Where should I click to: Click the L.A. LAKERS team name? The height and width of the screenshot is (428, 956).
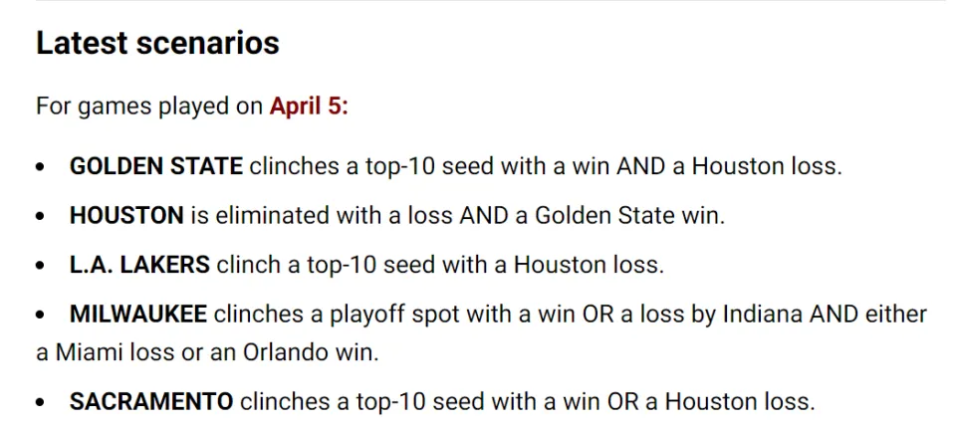coord(139,265)
